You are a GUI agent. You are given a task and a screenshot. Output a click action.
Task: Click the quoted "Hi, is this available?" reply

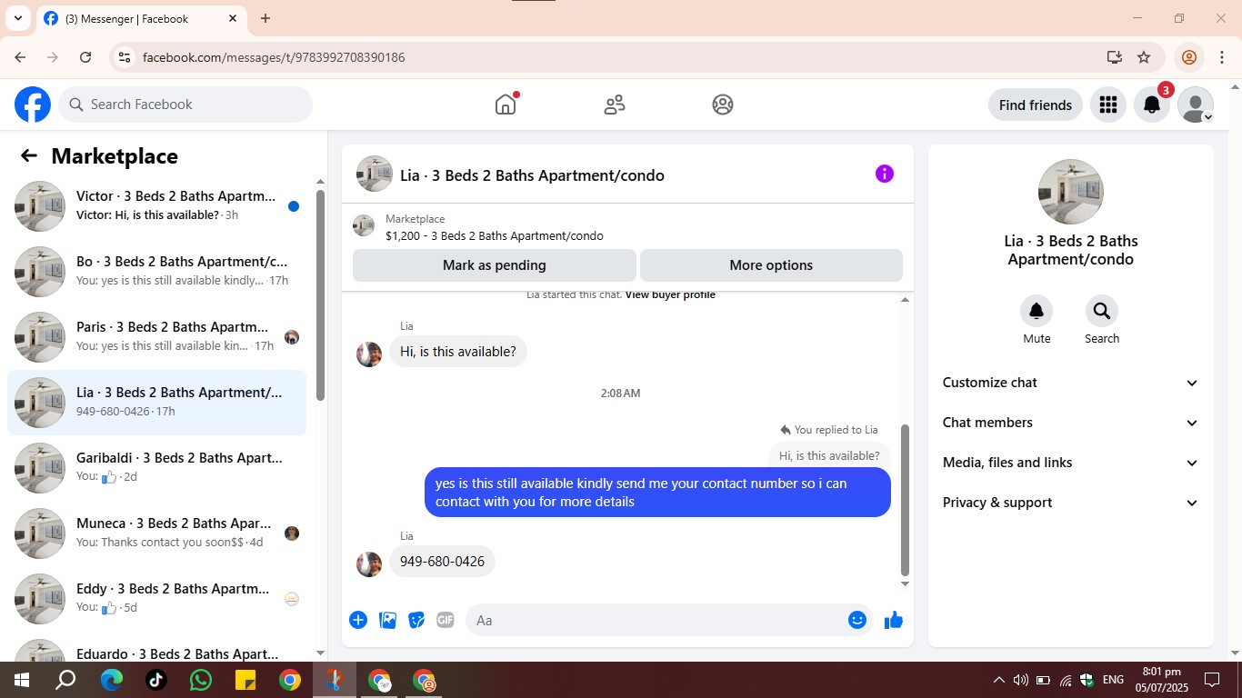(829, 455)
